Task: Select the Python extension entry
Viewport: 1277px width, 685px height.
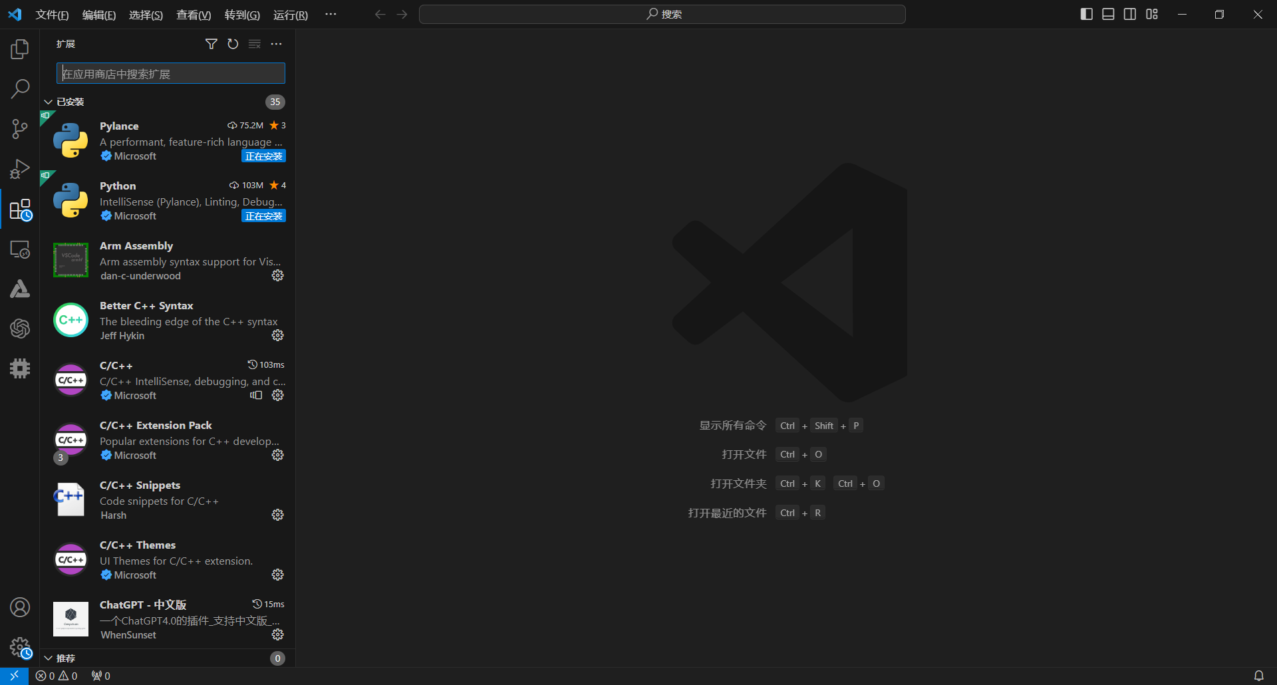Action: [x=168, y=200]
